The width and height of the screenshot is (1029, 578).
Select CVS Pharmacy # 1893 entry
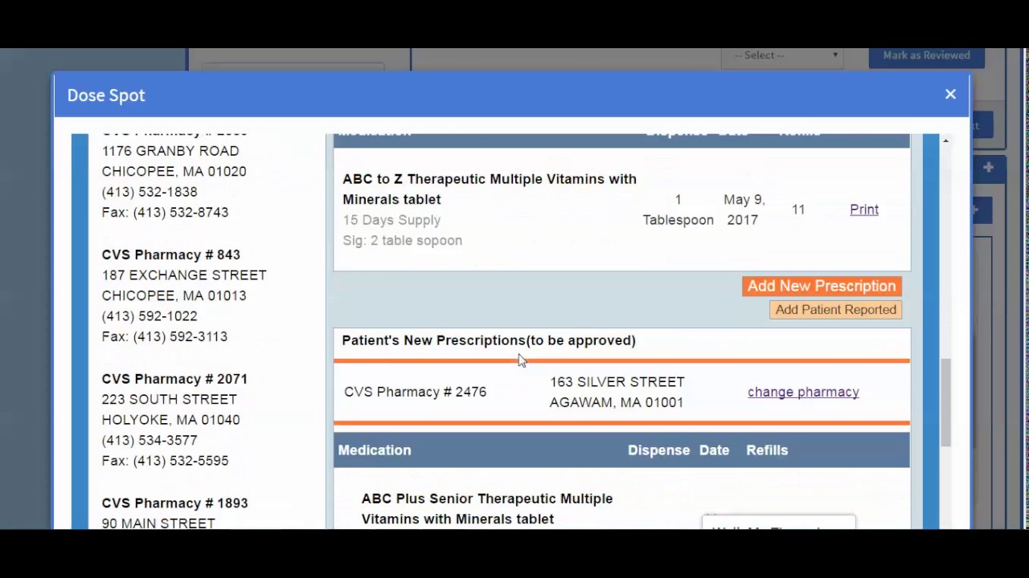coord(174,503)
